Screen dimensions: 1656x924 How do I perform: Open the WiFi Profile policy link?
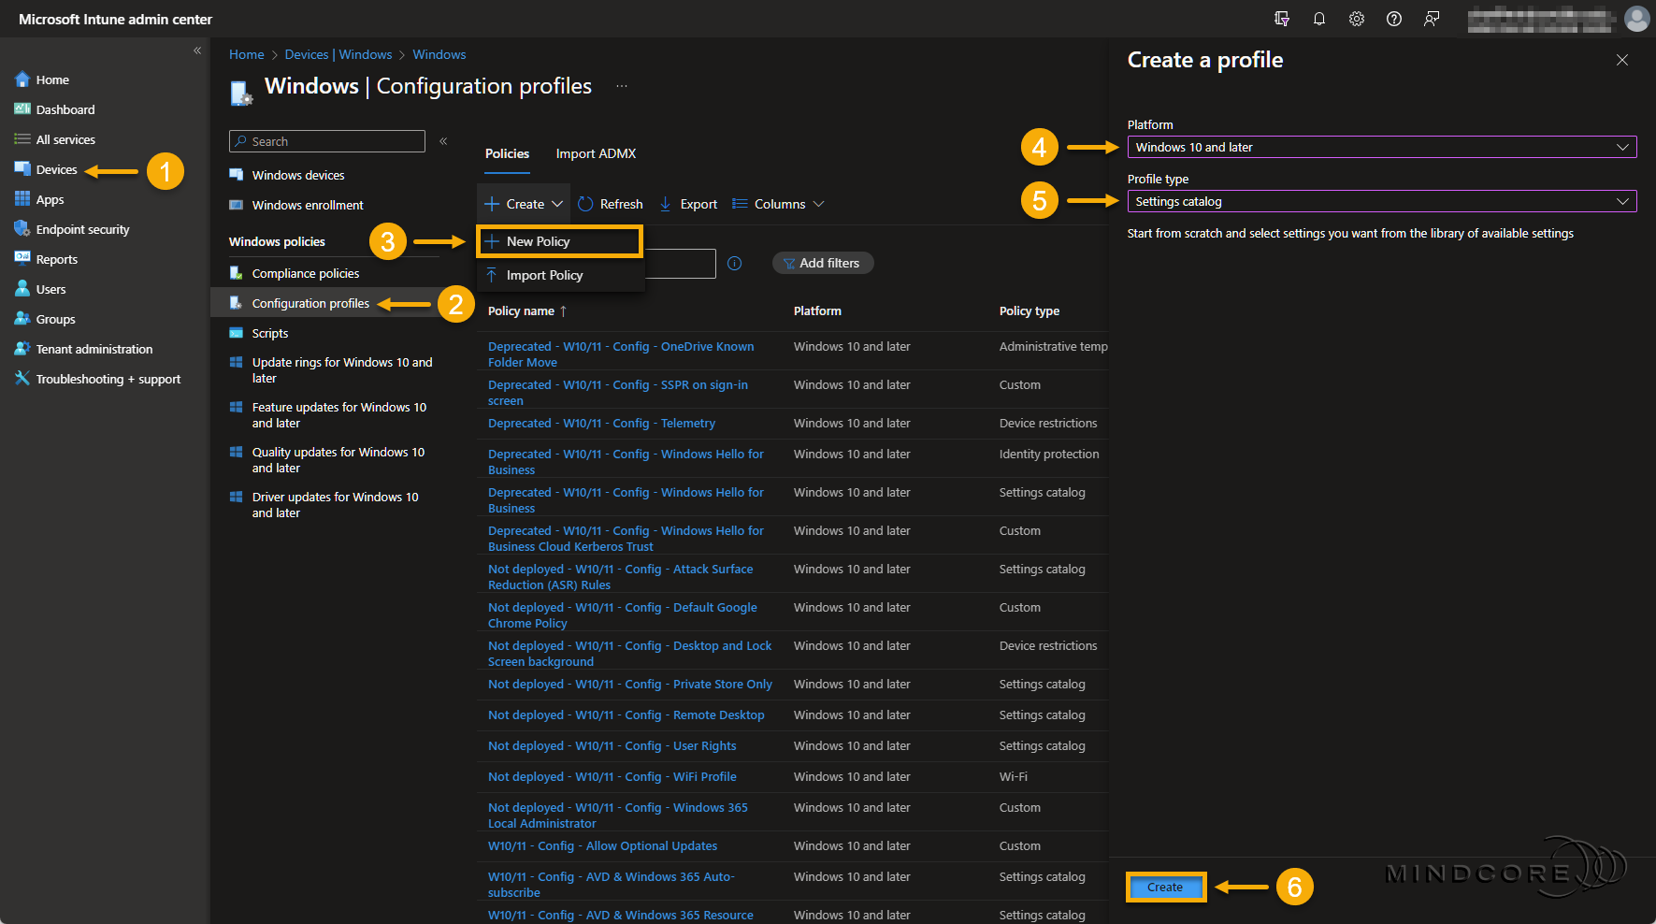[x=612, y=776]
